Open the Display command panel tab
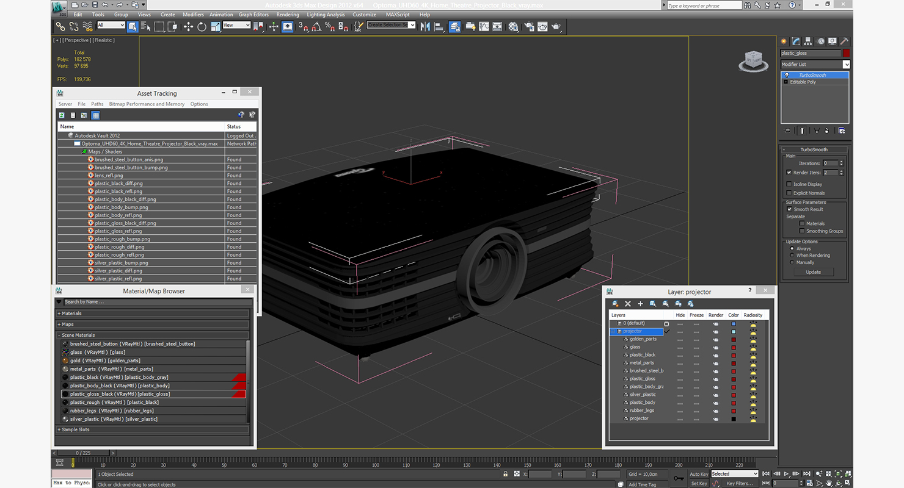Image resolution: width=904 pixels, height=488 pixels. (x=833, y=41)
